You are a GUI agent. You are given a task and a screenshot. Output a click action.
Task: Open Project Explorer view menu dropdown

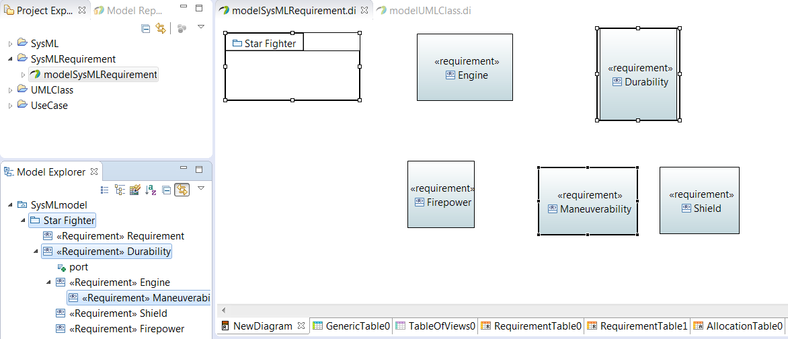(x=201, y=27)
